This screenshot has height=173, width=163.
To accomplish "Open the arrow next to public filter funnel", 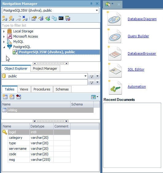I will (x=97, y=76).
